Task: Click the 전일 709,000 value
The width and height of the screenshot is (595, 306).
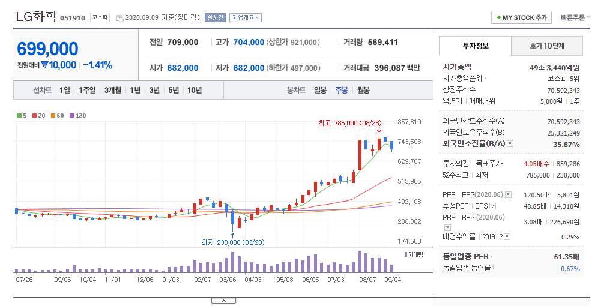Action: tap(183, 42)
